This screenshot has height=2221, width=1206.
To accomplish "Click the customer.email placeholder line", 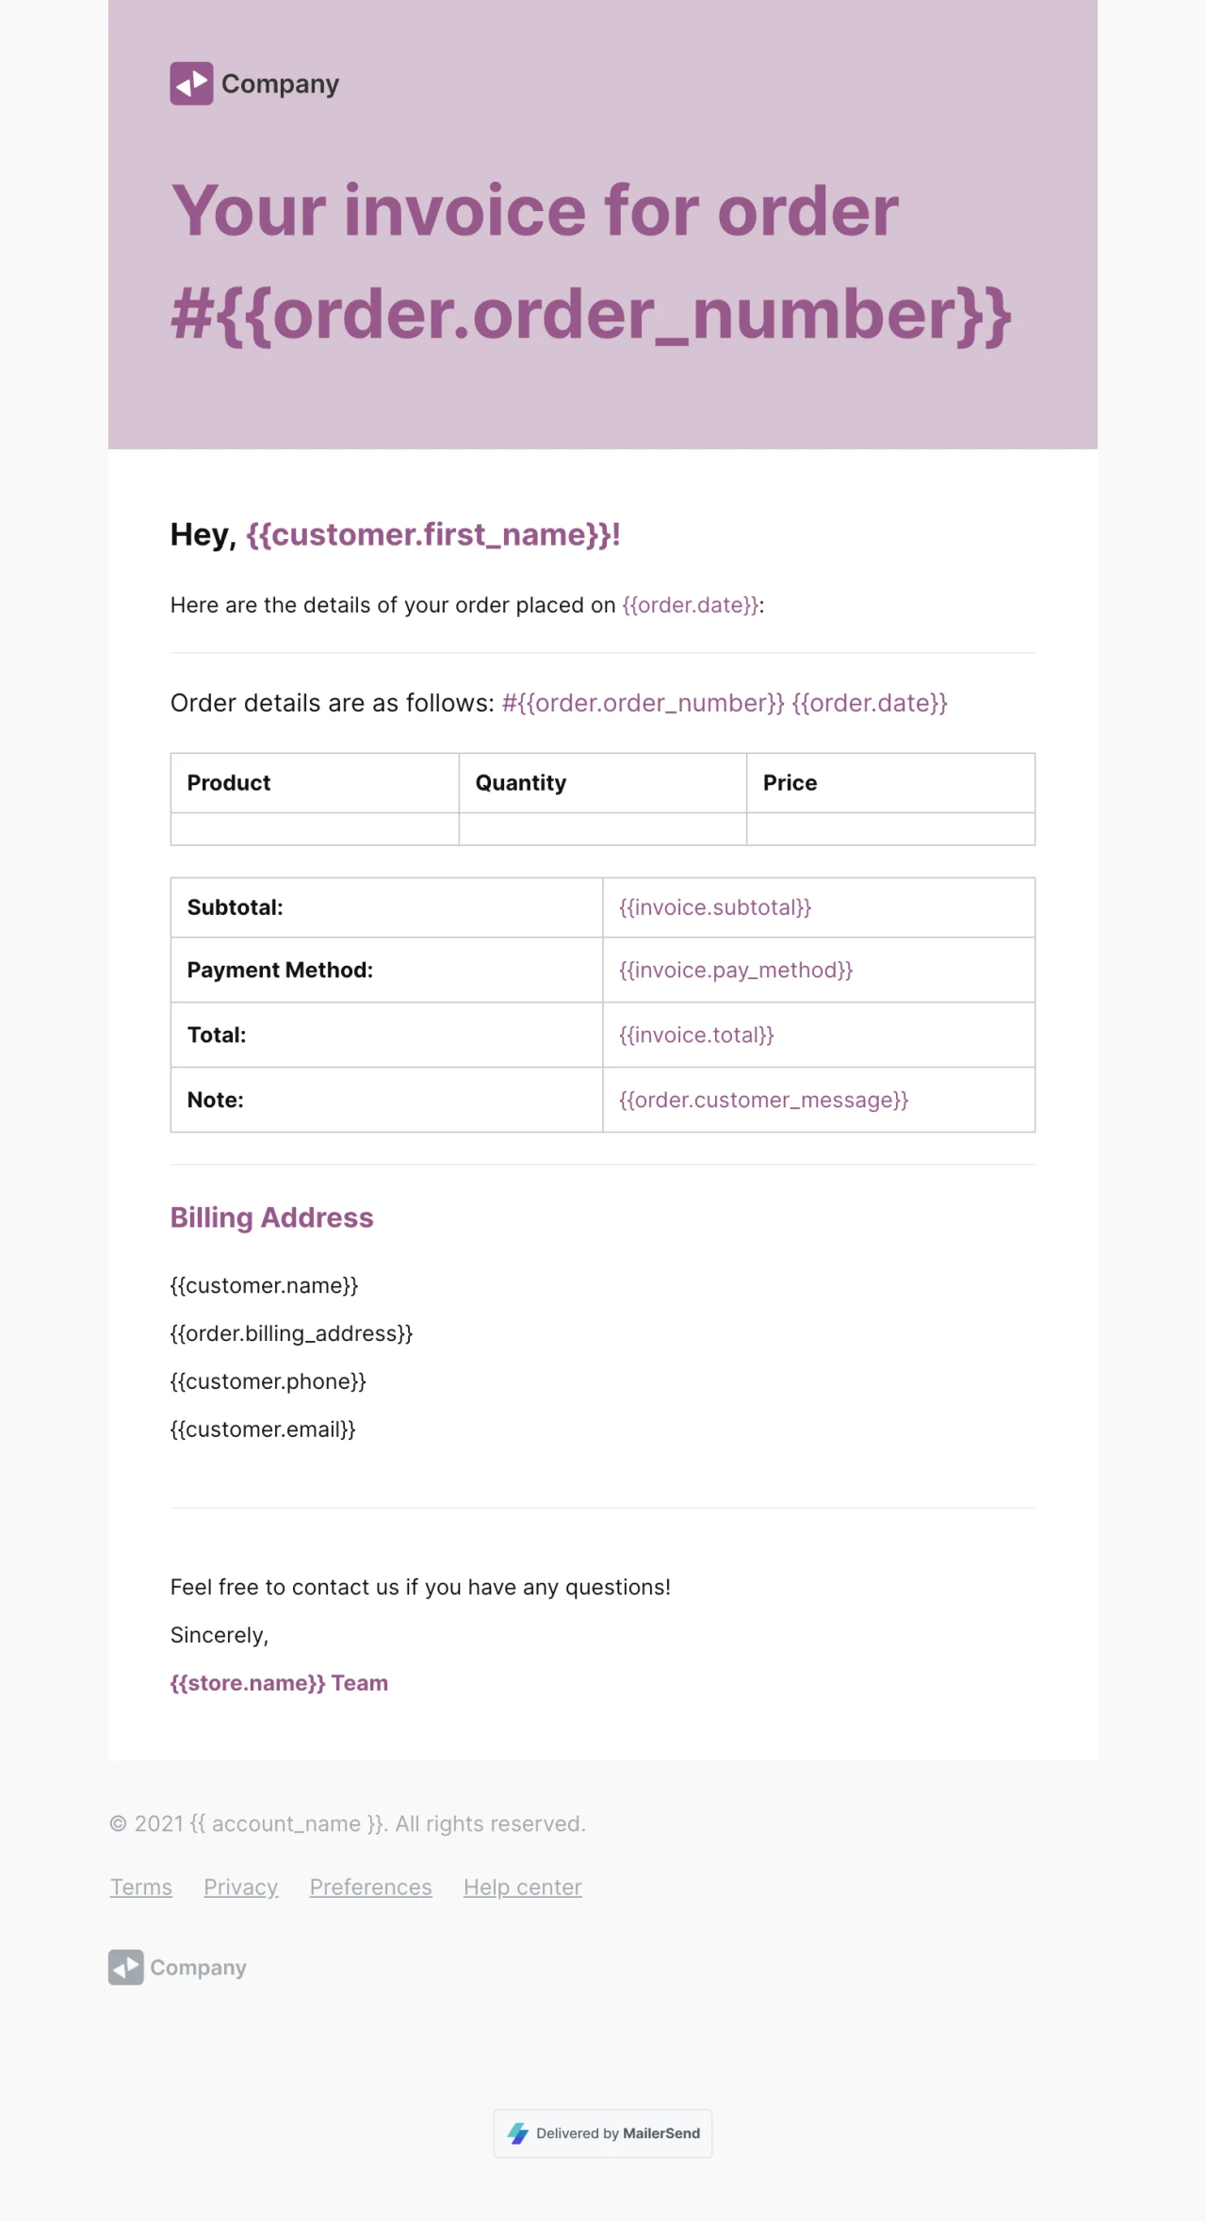I will pyautogui.click(x=263, y=1429).
